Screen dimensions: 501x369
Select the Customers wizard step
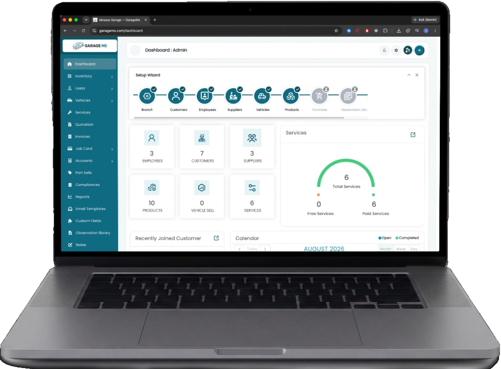pyautogui.click(x=176, y=96)
